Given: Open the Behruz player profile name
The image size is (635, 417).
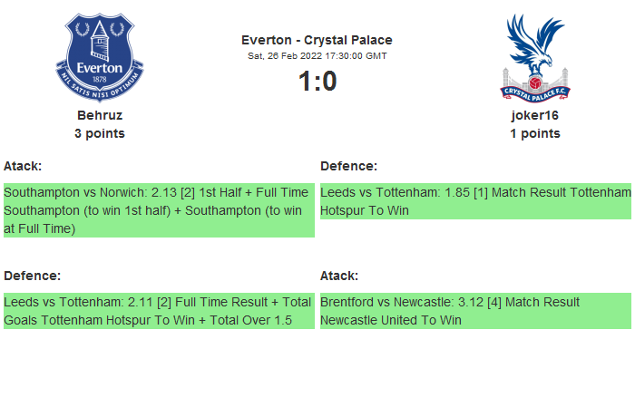Looking at the screenshot, I should coord(100,115).
